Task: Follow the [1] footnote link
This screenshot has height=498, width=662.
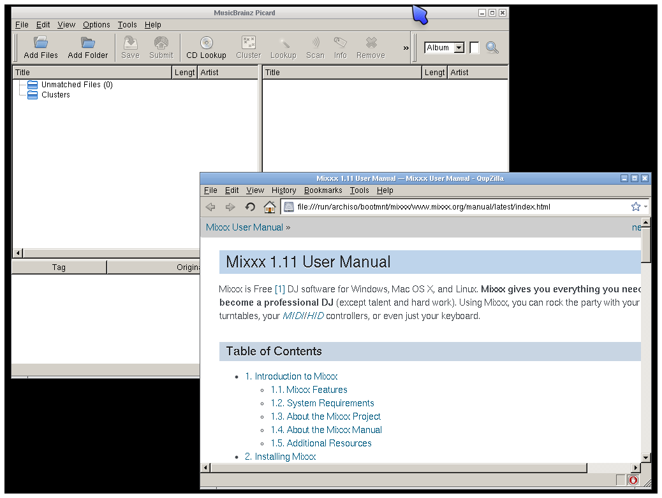Action: [x=280, y=289]
